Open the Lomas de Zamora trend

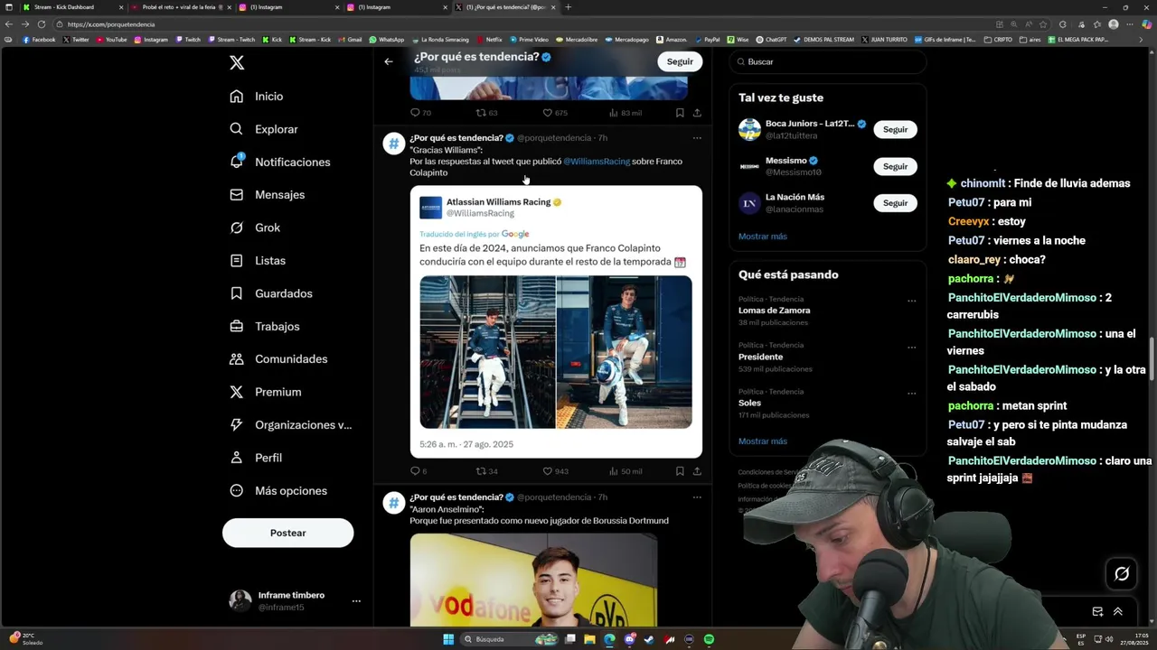(775, 311)
